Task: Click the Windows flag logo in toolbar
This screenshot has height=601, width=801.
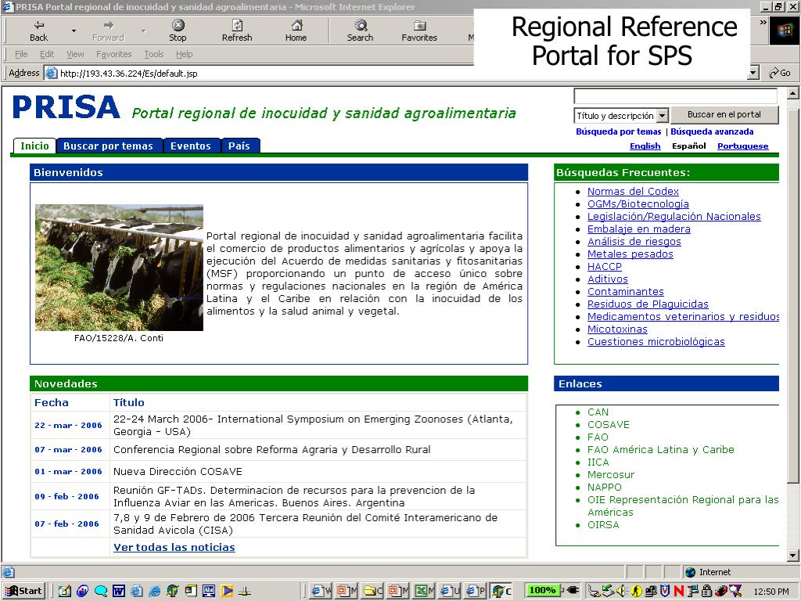Action: 785,31
